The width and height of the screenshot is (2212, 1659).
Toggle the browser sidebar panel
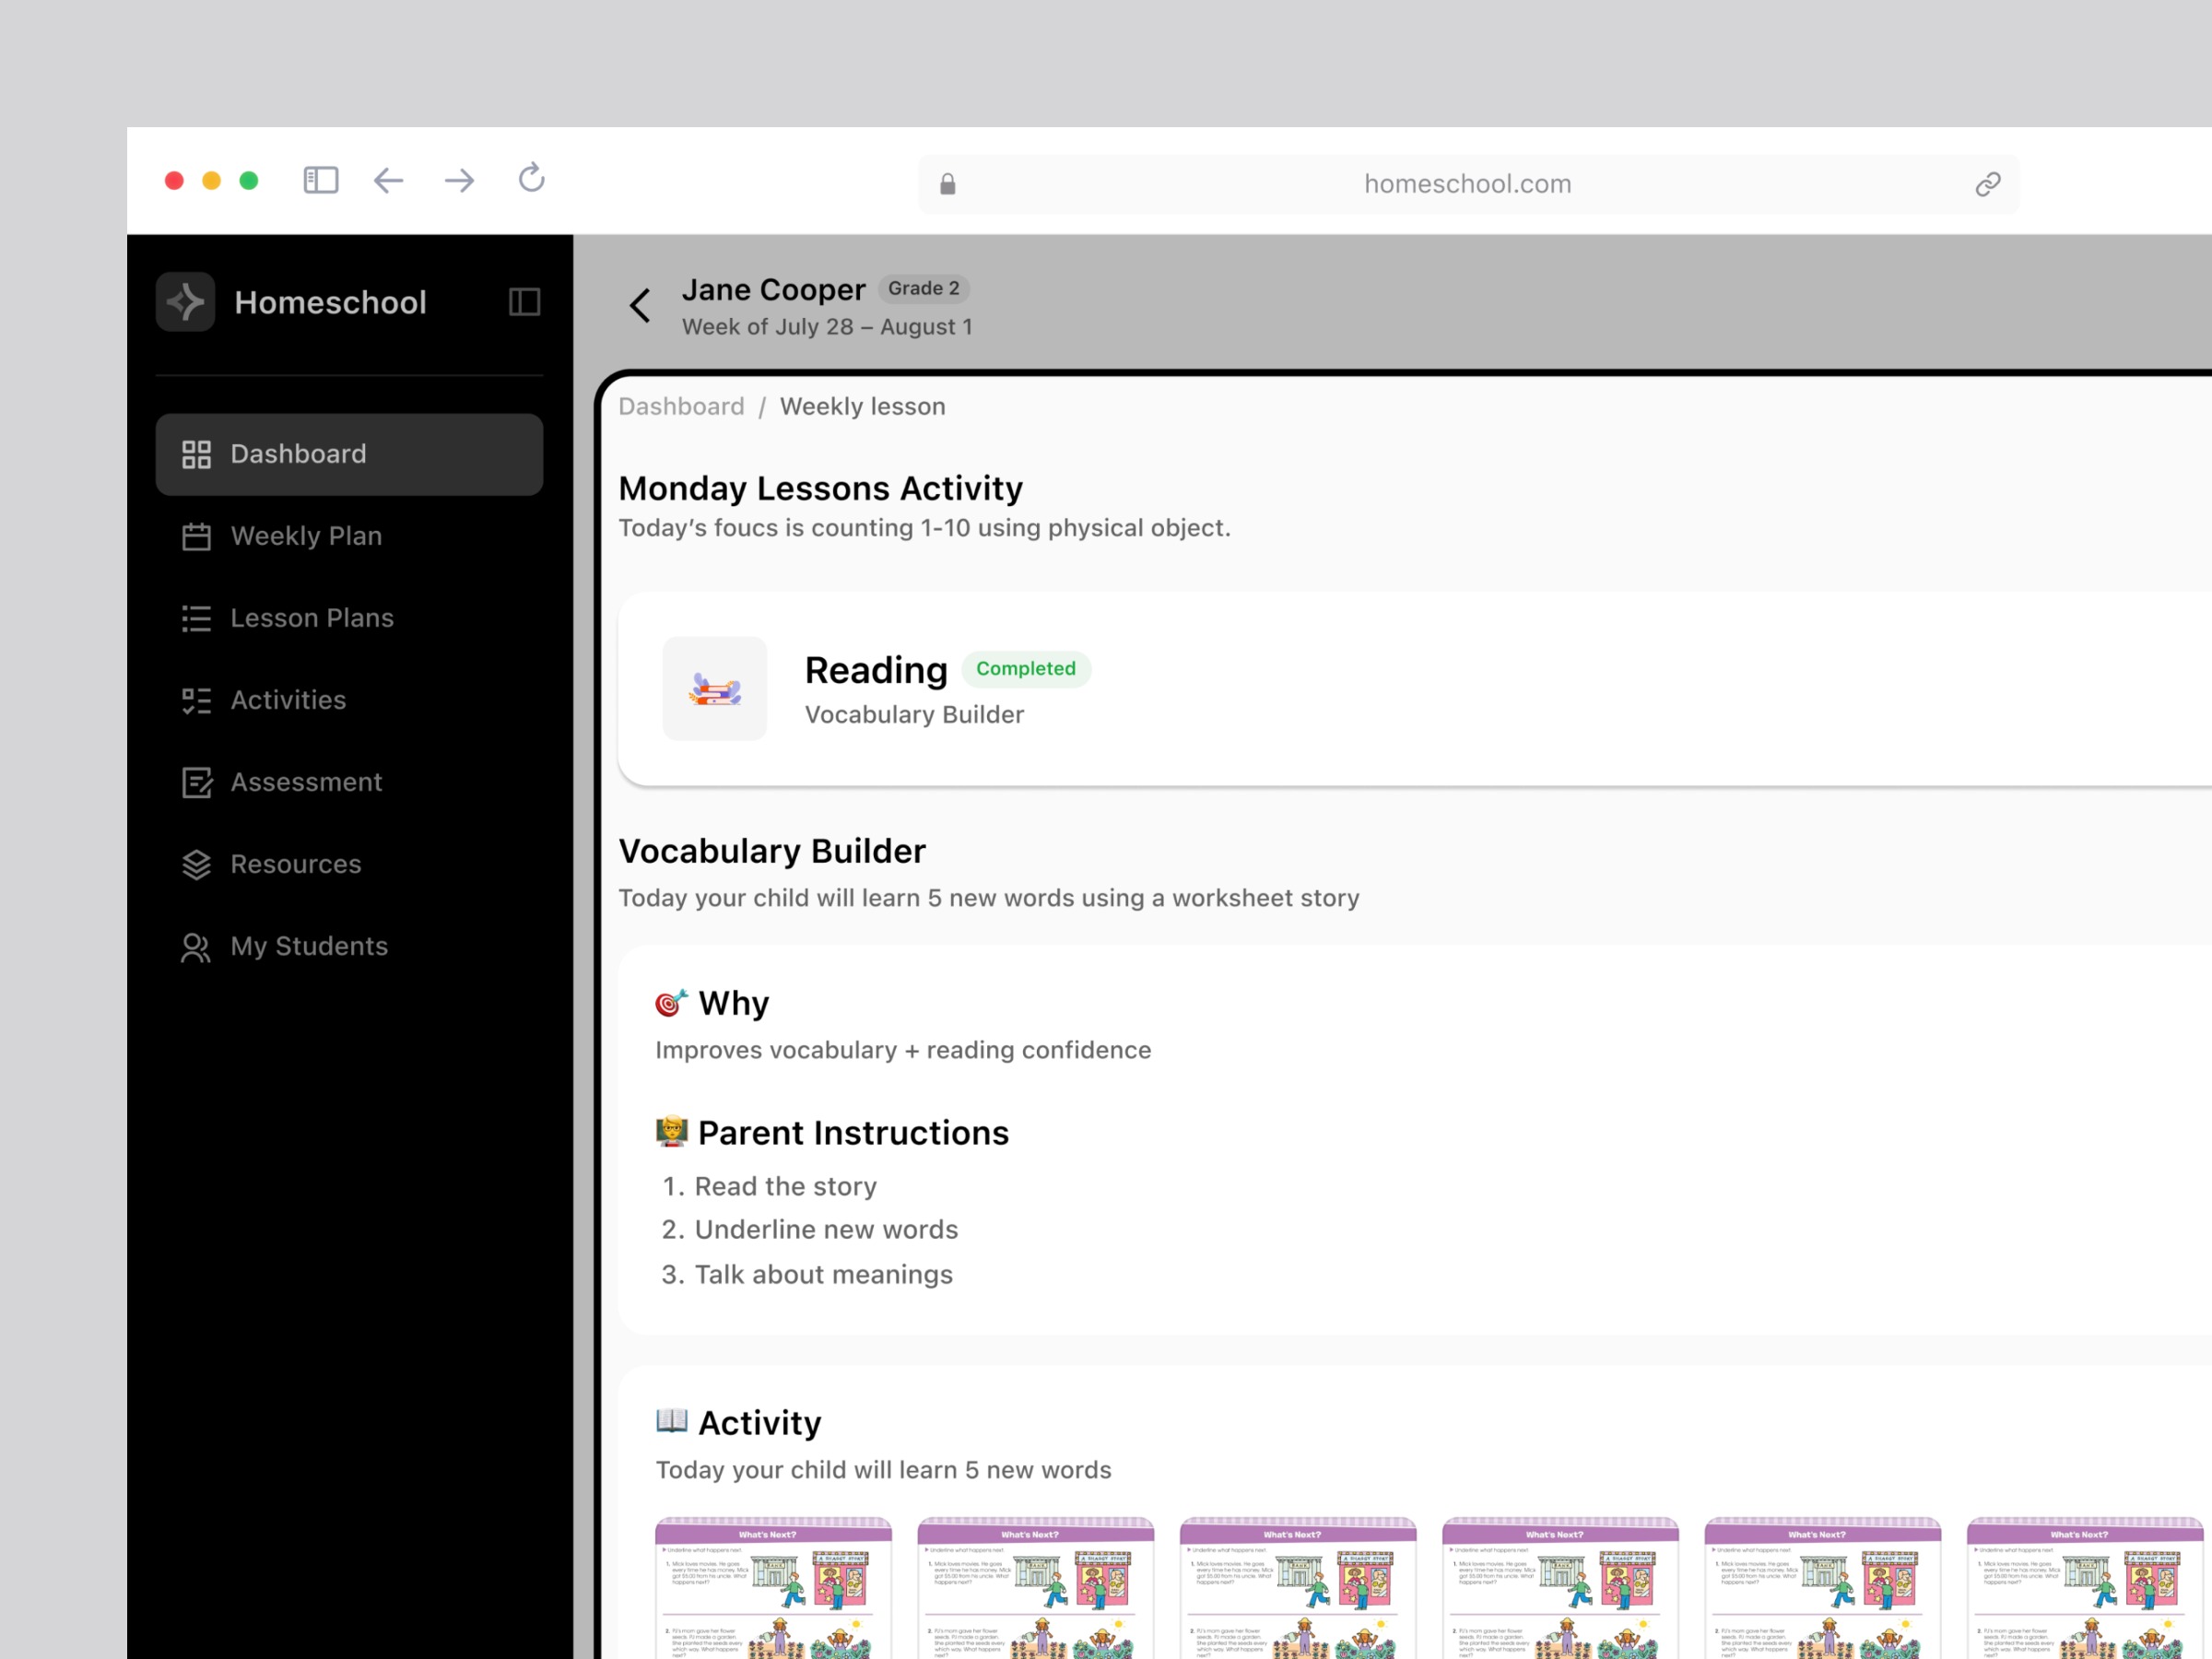point(321,180)
